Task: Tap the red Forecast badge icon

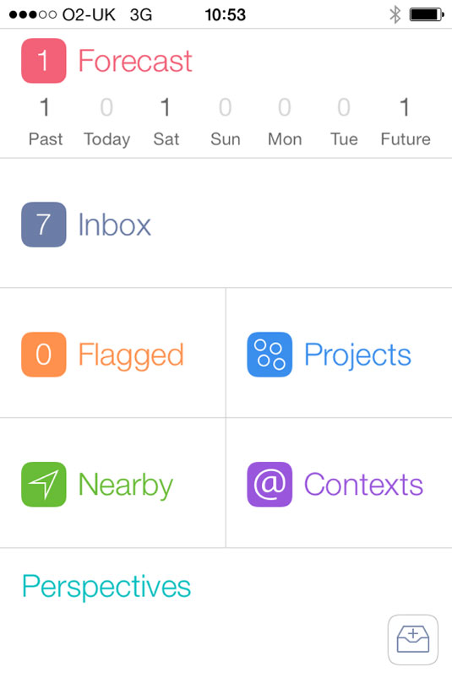Action: click(x=44, y=61)
